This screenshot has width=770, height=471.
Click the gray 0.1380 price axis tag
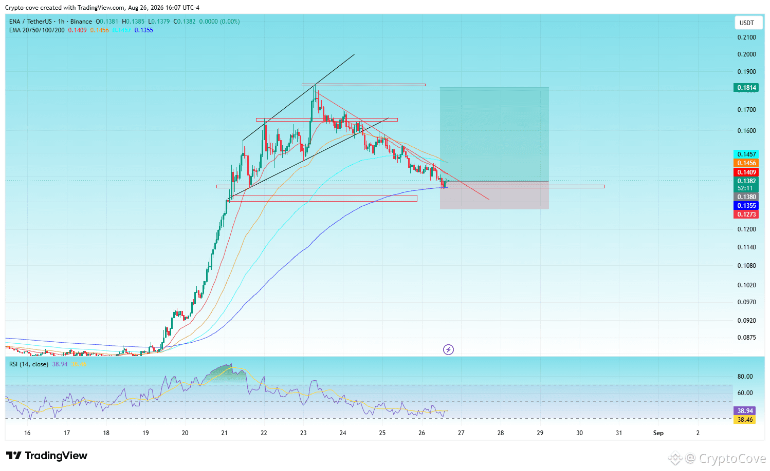click(746, 197)
